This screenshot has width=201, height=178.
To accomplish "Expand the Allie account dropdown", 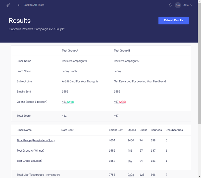I will pos(188,5).
